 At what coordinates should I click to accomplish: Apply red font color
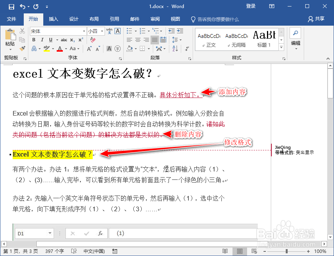pos(60,49)
